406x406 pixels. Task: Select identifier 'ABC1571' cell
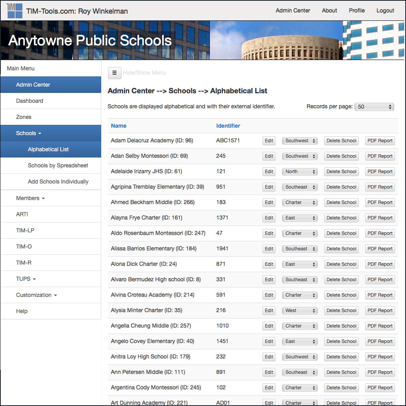pyautogui.click(x=228, y=140)
